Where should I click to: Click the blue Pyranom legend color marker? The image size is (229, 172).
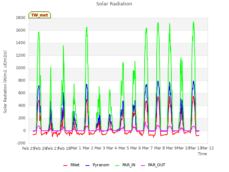coord(87,166)
